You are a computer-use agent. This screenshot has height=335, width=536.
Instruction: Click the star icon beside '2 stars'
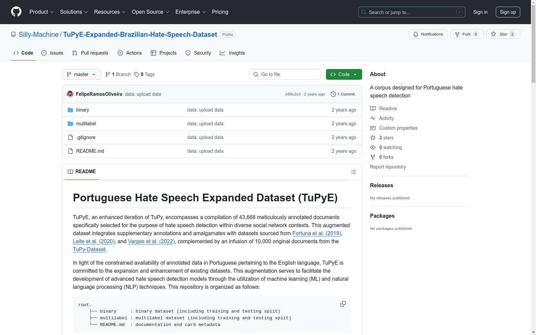(373, 138)
